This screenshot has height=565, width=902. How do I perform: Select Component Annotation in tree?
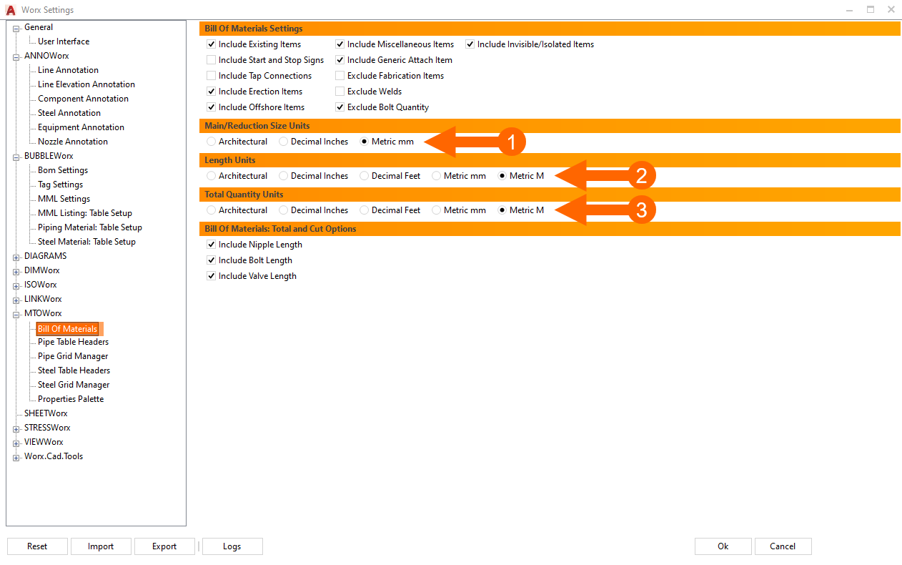click(83, 99)
